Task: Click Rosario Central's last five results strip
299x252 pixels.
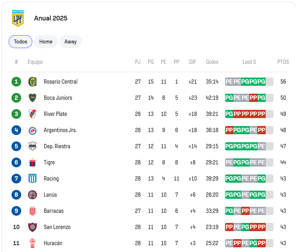Action: click(x=249, y=81)
